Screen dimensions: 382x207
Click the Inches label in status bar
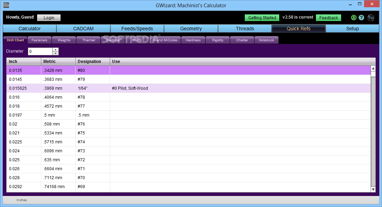pyautogui.click(x=22, y=200)
